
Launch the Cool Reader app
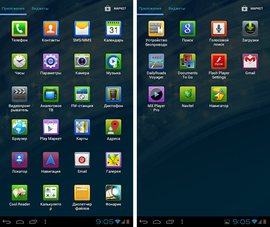19,192
